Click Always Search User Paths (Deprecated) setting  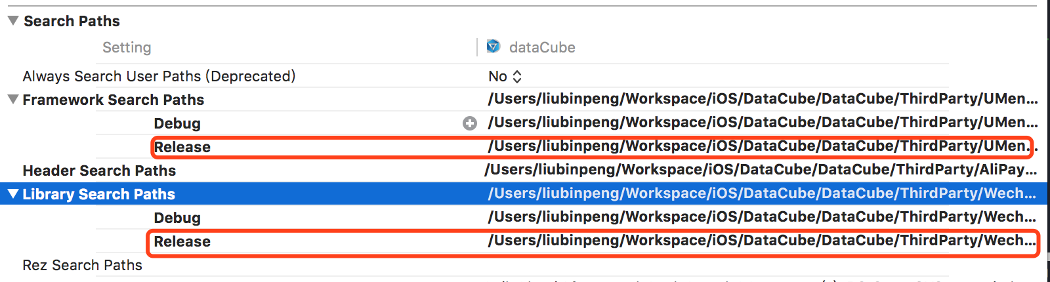159,76
